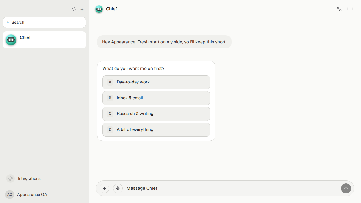Start a new chat with plus icon
This screenshot has width=361, height=203.
click(82, 9)
